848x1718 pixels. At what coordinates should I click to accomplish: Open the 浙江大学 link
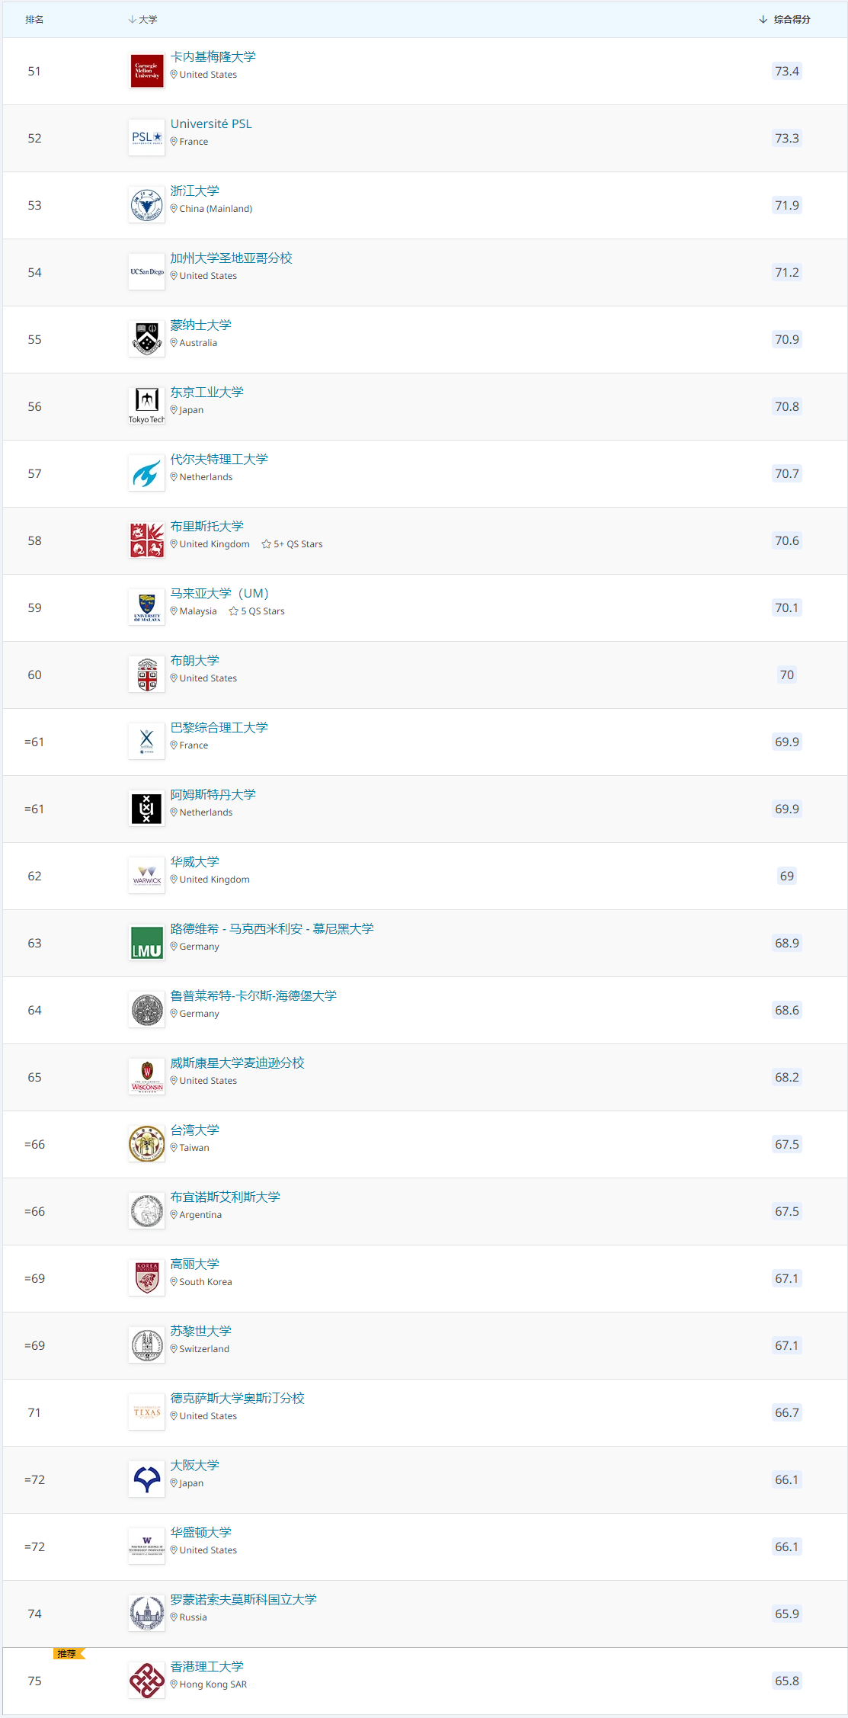tap(195, 191)
